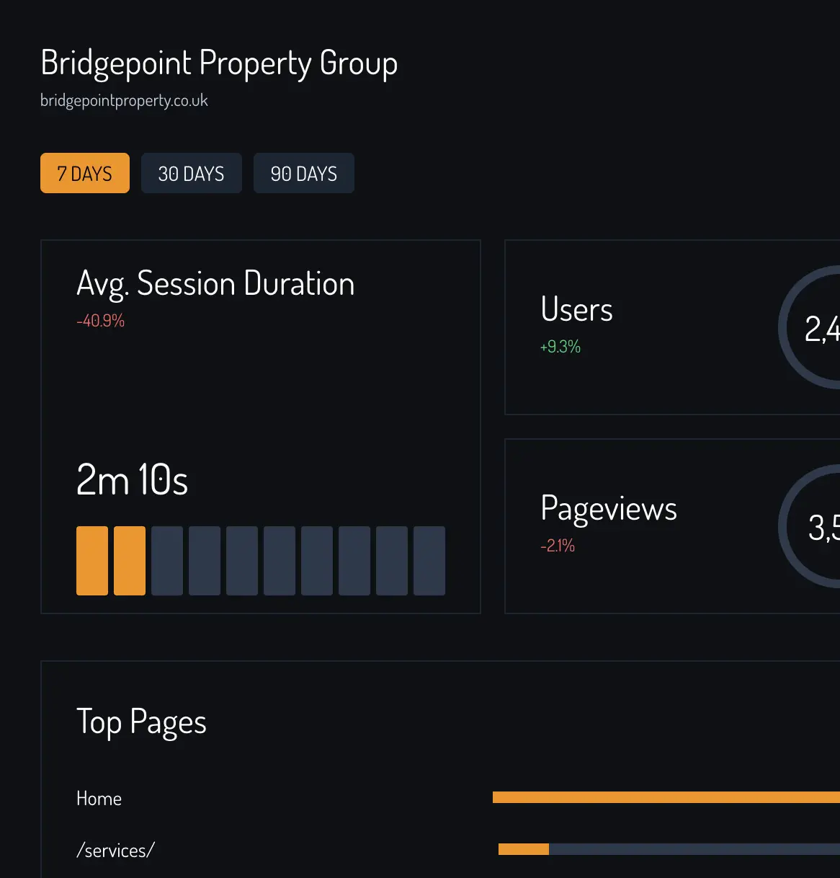
Task: Select the 2m 10s duration value
Action: click(132, 479)
